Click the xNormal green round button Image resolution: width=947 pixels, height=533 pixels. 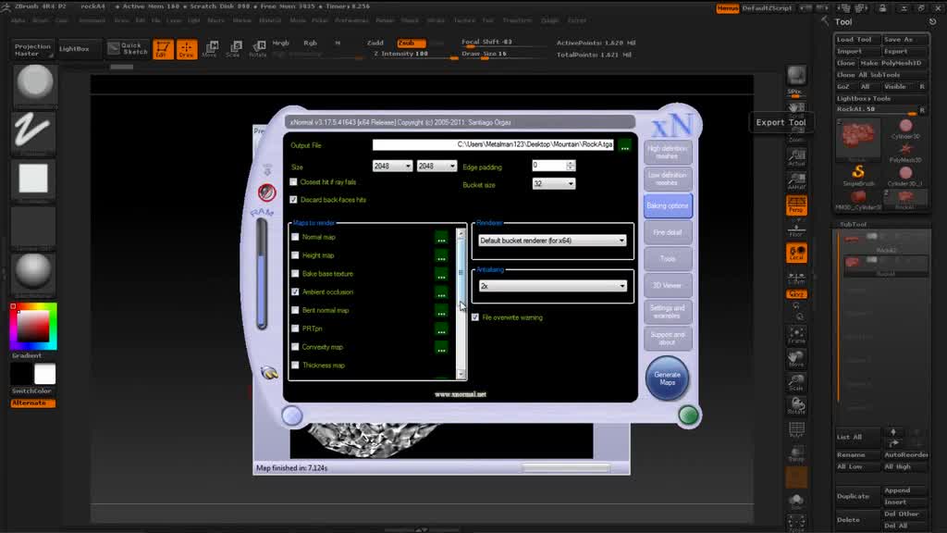coord(688,415)
